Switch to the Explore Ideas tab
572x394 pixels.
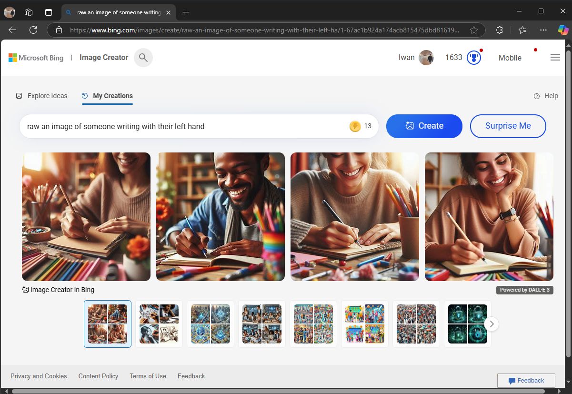coord(42,96)
